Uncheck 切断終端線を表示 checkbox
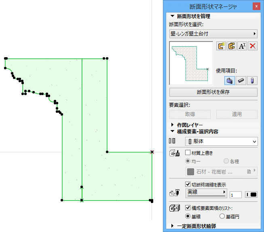This screenshot has width=264, height=232. pyautogui.click(x=188, y=184)
